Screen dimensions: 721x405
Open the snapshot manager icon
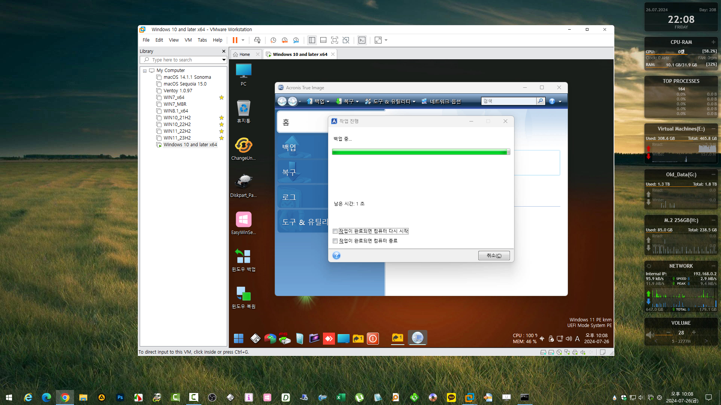click(x=296, y=40)
